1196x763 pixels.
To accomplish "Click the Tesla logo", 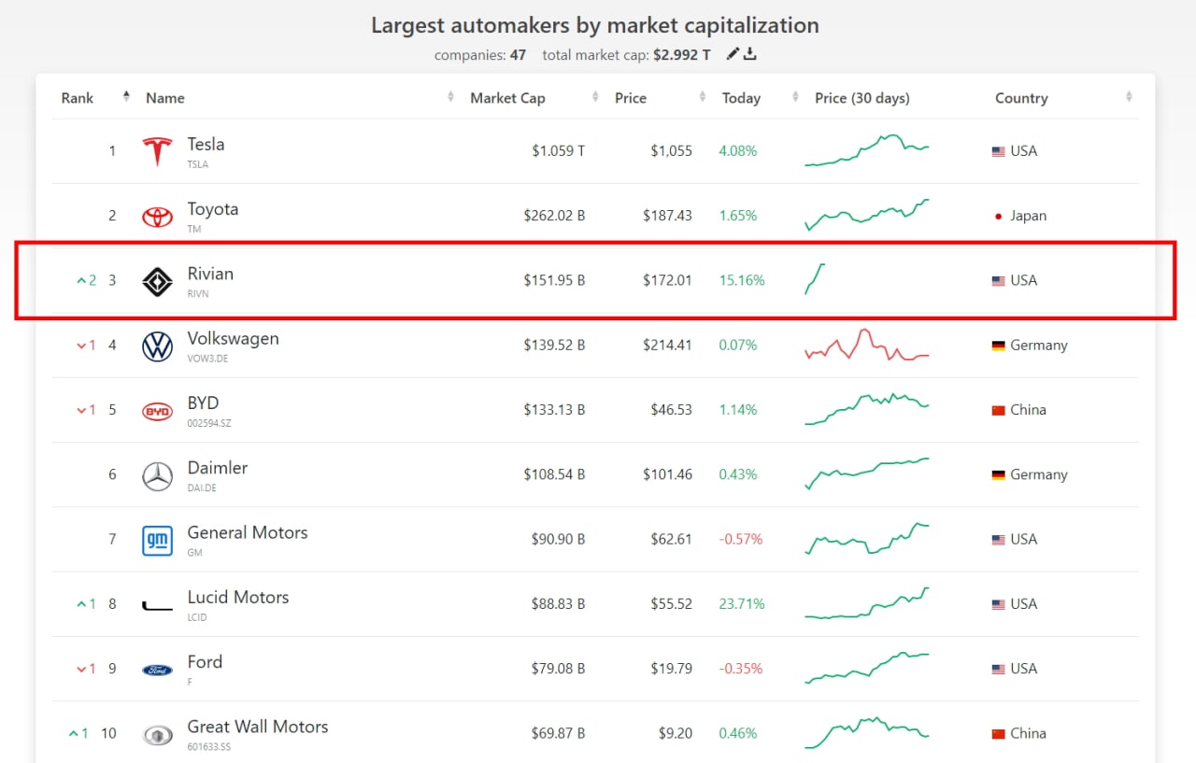I will [157, 151].
